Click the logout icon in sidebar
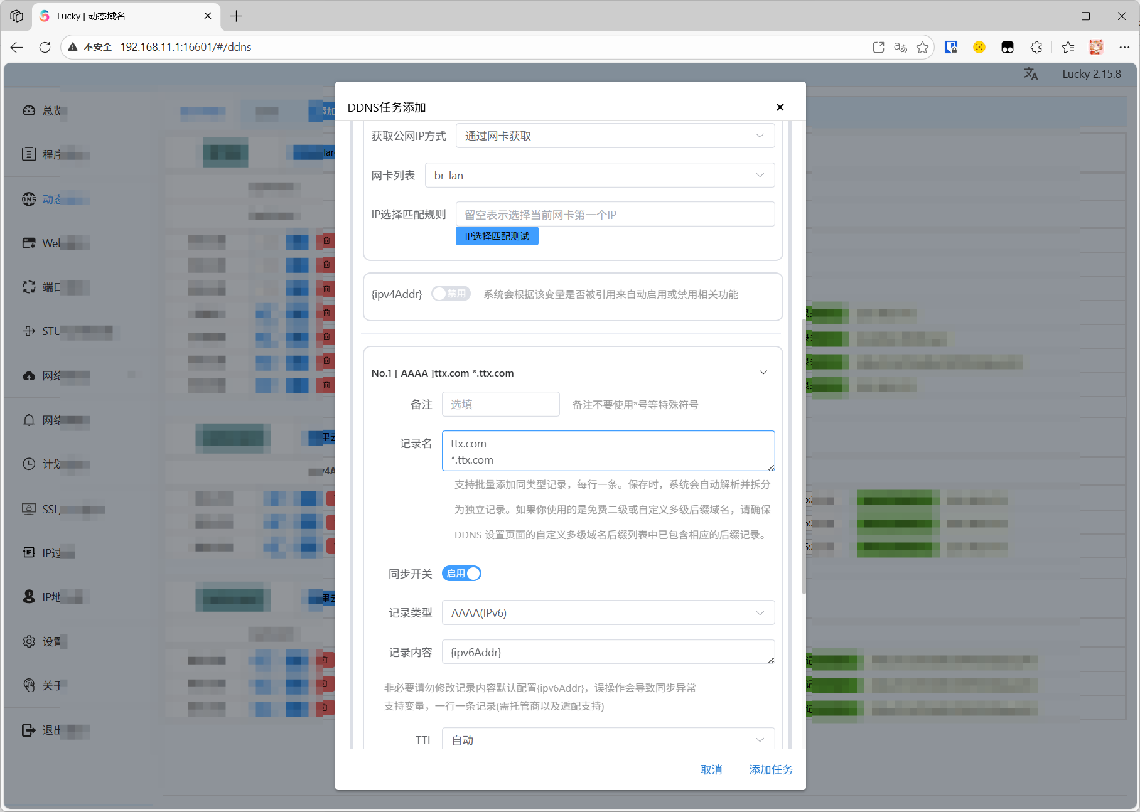This screenshot has height=812, width=1140. click(29, 730)
